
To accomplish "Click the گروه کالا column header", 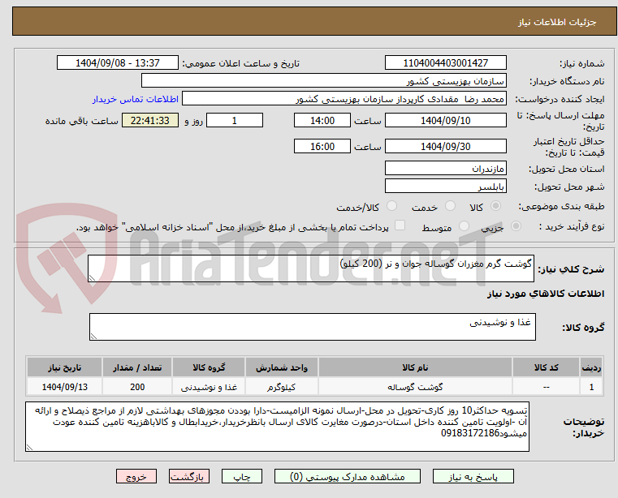I will coord(209,367).
